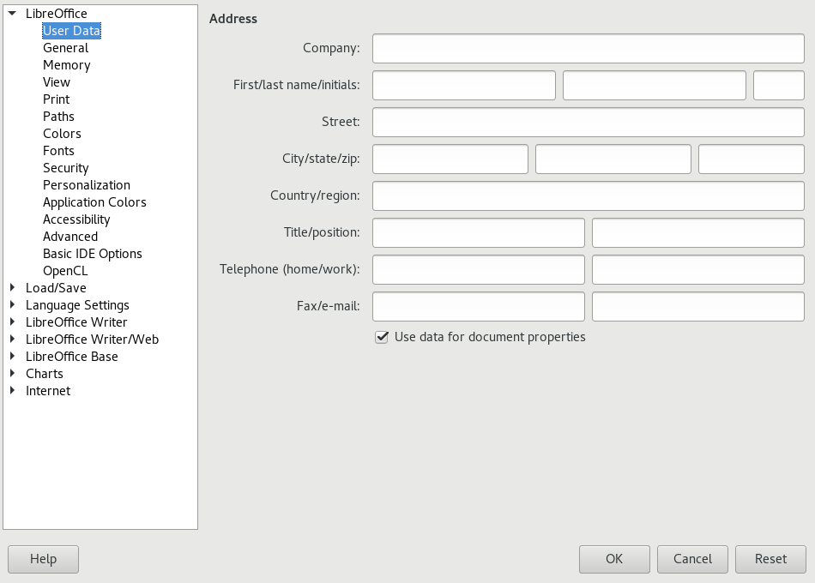Click into the Street input field
Image resolution: width=815 pixels, height=583 pixels.
click(588, 123)
